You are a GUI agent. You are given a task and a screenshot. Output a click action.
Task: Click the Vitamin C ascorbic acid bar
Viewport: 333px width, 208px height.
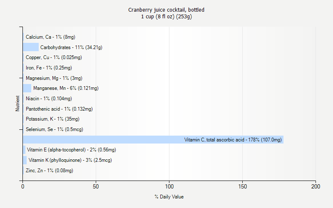(153, 140)
